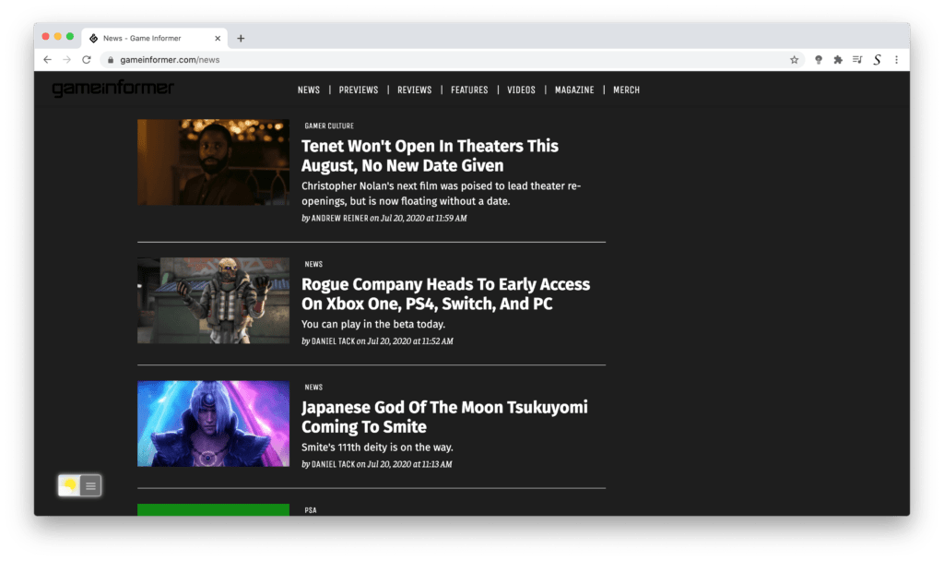Click the PSA category label
Image resolution: width=944 pixels, height=561 pixels.
coord(310,509)
